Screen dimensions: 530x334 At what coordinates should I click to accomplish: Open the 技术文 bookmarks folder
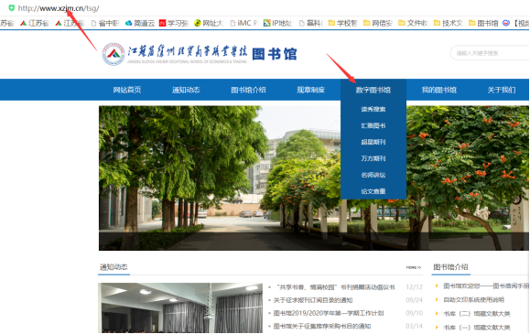tap(448, 23)
